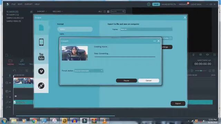This screenshot has height=124, width=221.
Task: Open the MUSIC tab
Action: [x=22, y=62]
